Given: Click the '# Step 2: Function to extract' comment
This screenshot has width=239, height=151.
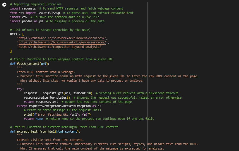Looking at the screenshot, I should tap(64, 127).
